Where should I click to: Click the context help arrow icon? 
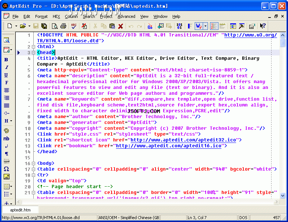(263, 26)
